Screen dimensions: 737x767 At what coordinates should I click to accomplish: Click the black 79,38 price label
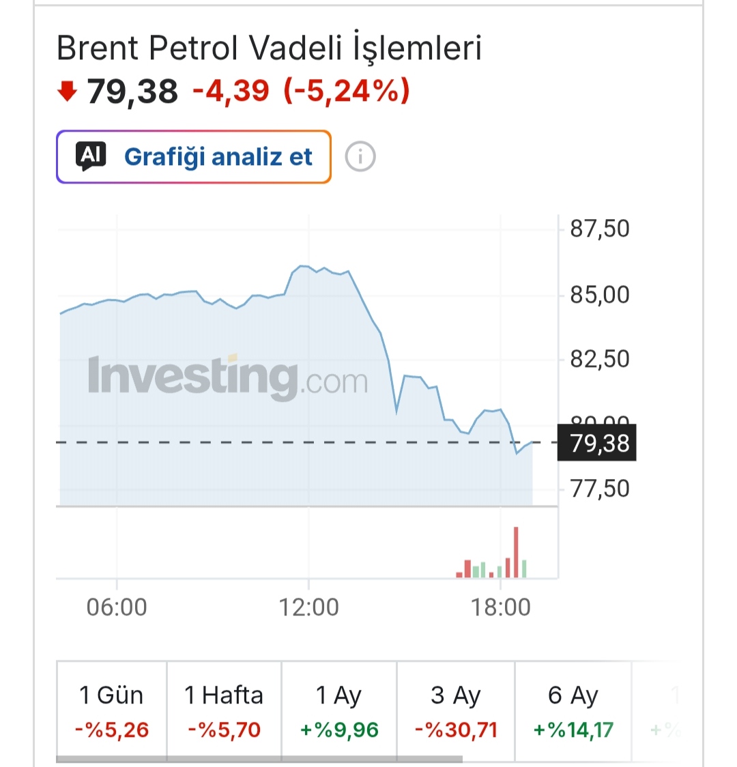click(597, 443)
